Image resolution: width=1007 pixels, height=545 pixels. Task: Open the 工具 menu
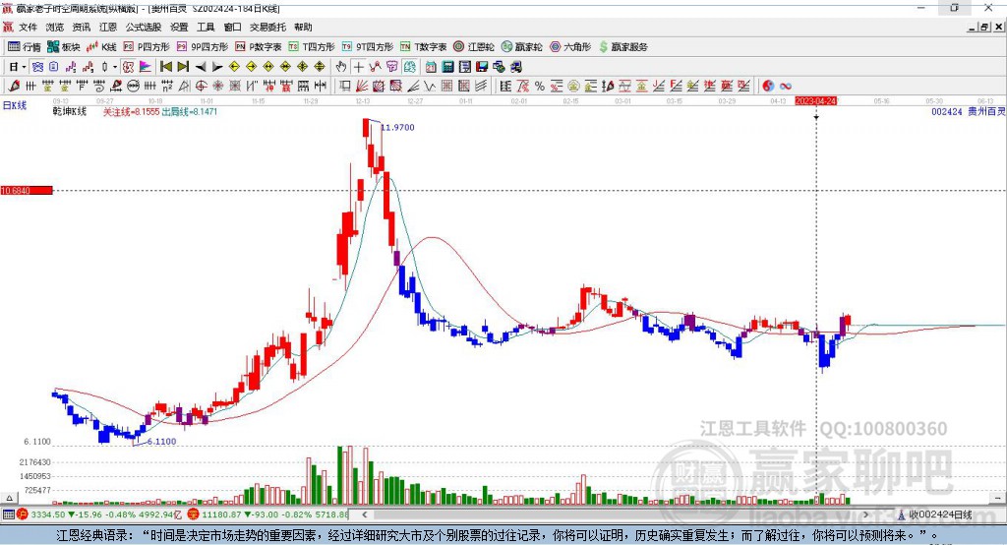[206, 27]
